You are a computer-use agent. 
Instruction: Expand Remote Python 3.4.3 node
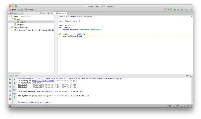(12, 30)
